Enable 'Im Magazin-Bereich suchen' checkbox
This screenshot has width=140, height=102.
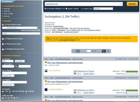click(3, 39)
